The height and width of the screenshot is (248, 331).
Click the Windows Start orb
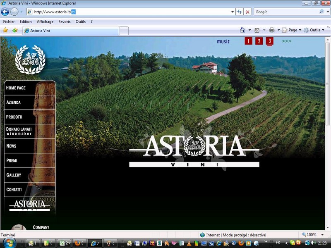(x=9, y=243)
